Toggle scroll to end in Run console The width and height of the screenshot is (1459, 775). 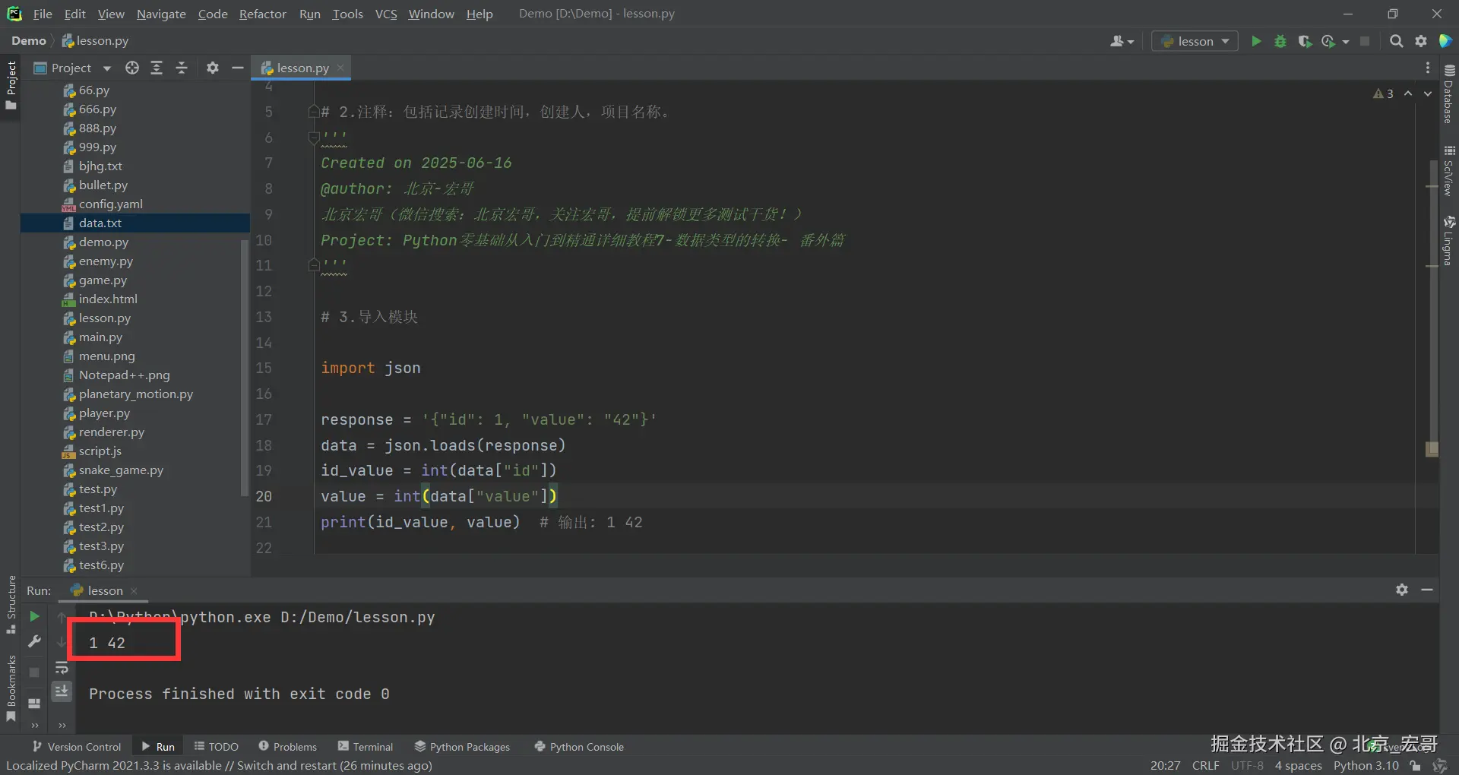click(x=62, y=691)
